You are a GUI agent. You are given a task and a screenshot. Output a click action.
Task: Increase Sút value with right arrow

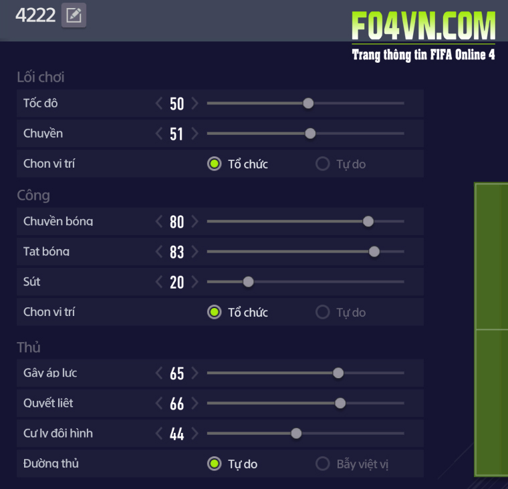tap(195, 282)
